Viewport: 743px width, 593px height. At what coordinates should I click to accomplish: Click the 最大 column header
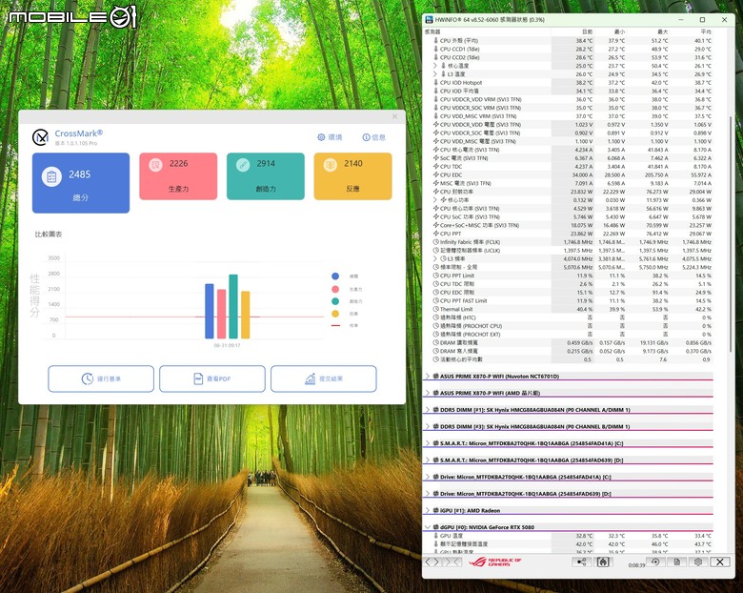(x=648, y=31)
